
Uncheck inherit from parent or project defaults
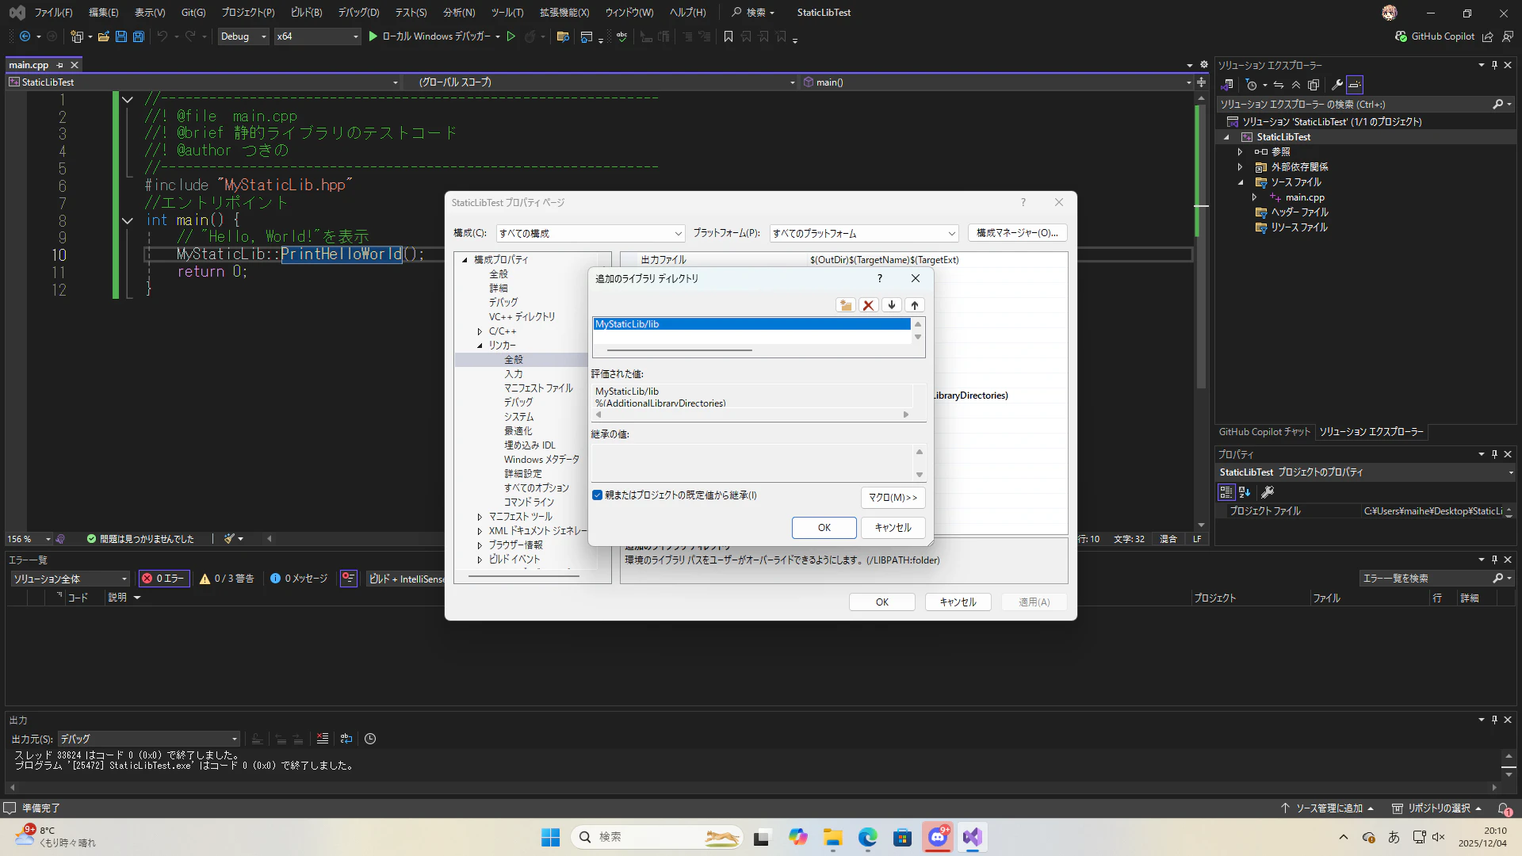click(598, 495)
